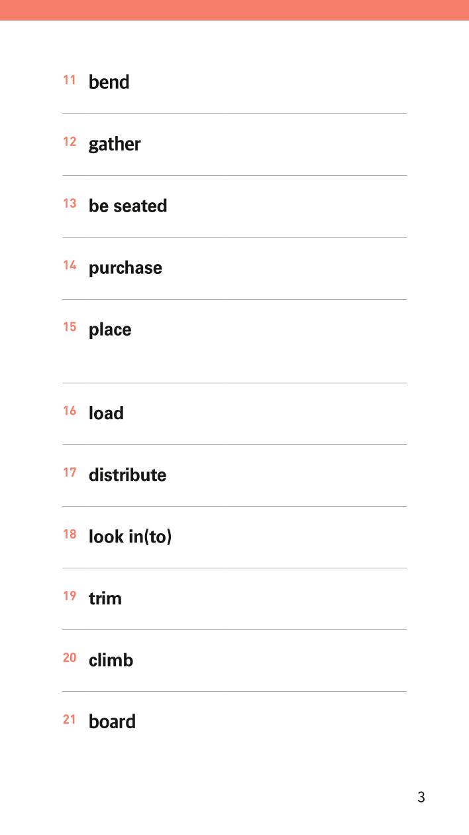Select the phrase 'look in(to)'

click(130, 537)
